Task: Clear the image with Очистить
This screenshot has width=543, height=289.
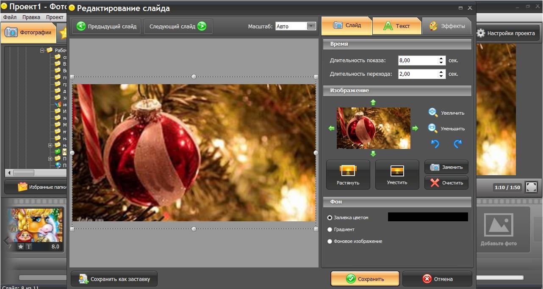Action: pos(446,183)
